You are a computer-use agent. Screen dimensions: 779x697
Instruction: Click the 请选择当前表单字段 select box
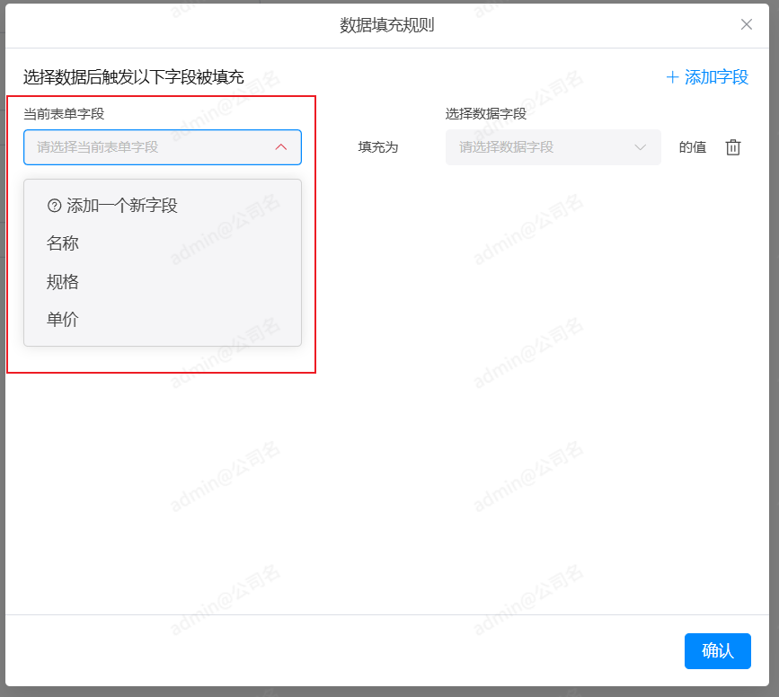click(148, 147)
